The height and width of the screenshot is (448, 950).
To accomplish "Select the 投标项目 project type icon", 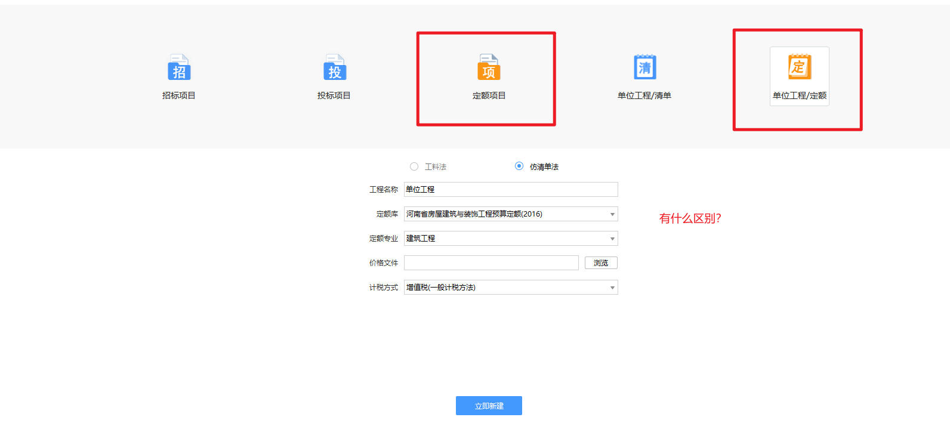I will tap(335, 67).
